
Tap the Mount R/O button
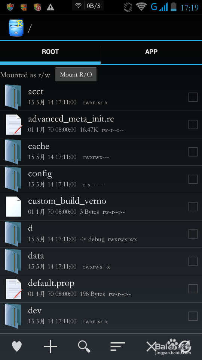click(76, 74)
